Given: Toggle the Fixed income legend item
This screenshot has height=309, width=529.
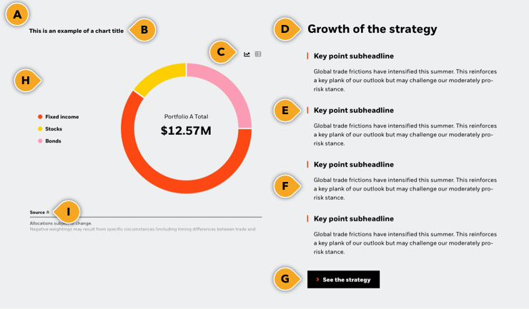Looking at the screenshot, I should pyautogui.click(x=58, y=117).
